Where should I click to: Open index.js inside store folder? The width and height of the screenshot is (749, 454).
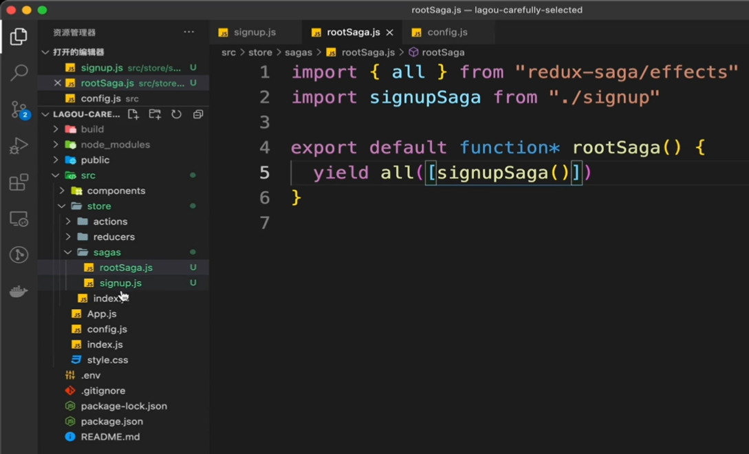click(123, 299)
